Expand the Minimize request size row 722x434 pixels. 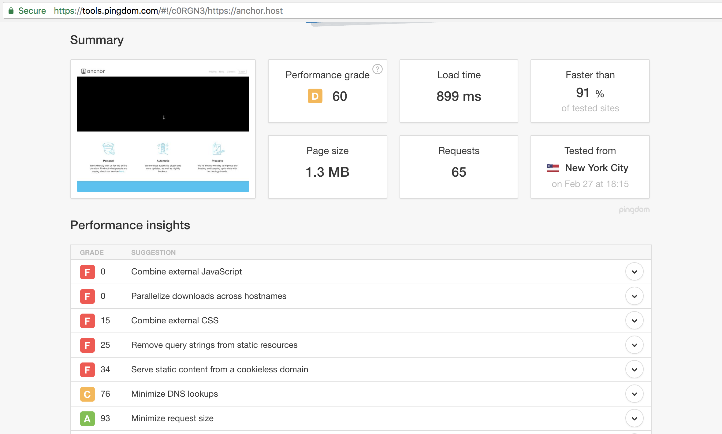[635, 418]
